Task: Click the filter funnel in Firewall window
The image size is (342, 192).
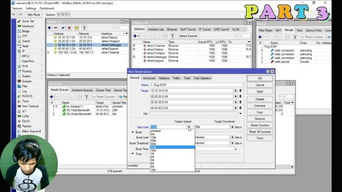Action: (x=295, y=37)
